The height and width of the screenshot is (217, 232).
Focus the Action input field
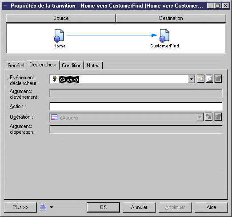pyautogui.click(x=136, y=106)
